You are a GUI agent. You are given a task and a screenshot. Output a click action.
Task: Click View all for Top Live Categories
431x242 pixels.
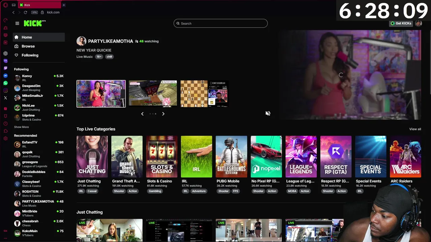pyautogui.click(x=415, y=129)
